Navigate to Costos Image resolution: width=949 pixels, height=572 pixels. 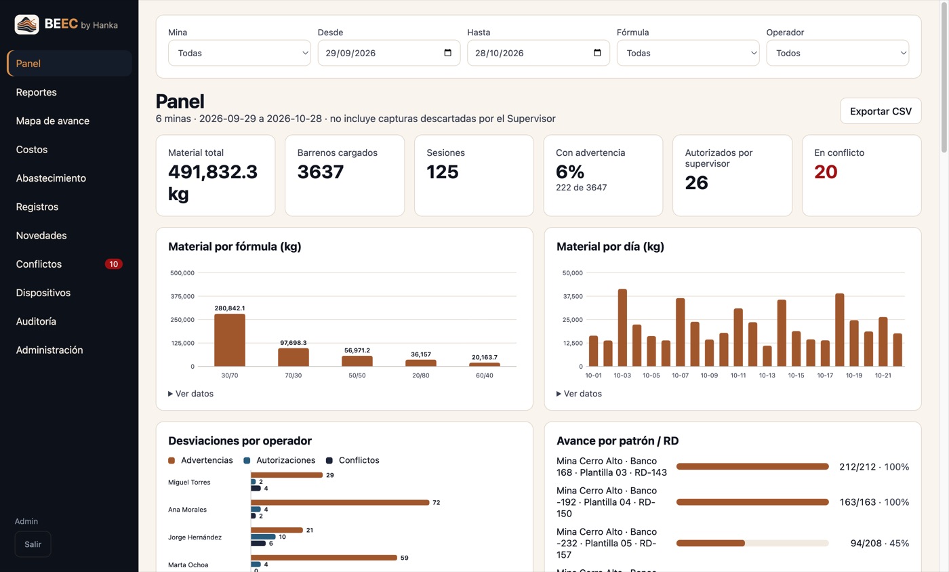pos(69,150)
